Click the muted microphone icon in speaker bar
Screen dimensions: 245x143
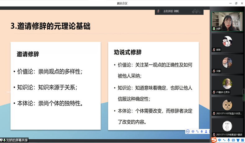pos(158,11)
